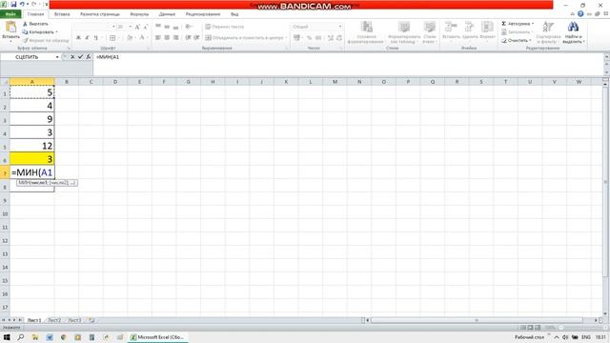Center text horizontally in cell

click(x=167, y=38)
